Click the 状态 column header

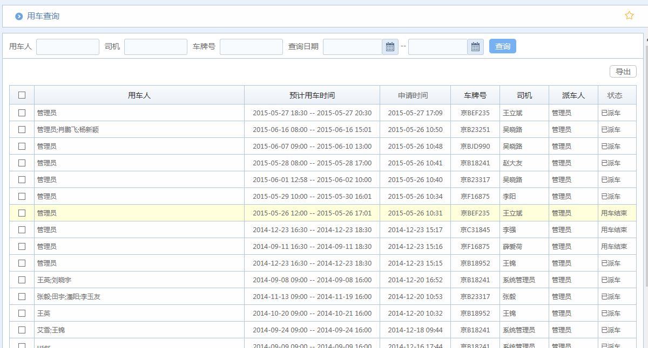[615, 95]
